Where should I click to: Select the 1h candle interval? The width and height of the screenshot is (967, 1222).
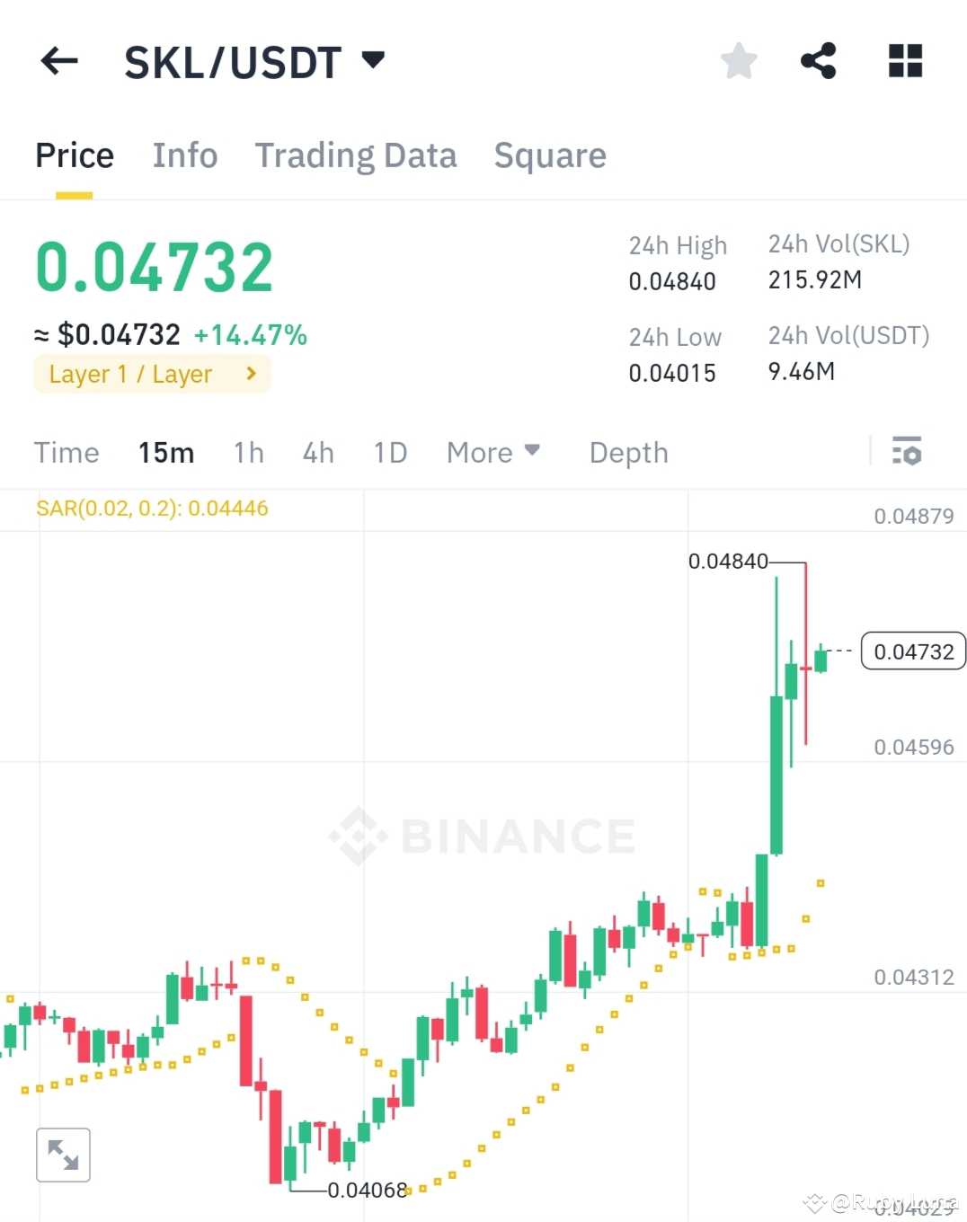(248, 452)
